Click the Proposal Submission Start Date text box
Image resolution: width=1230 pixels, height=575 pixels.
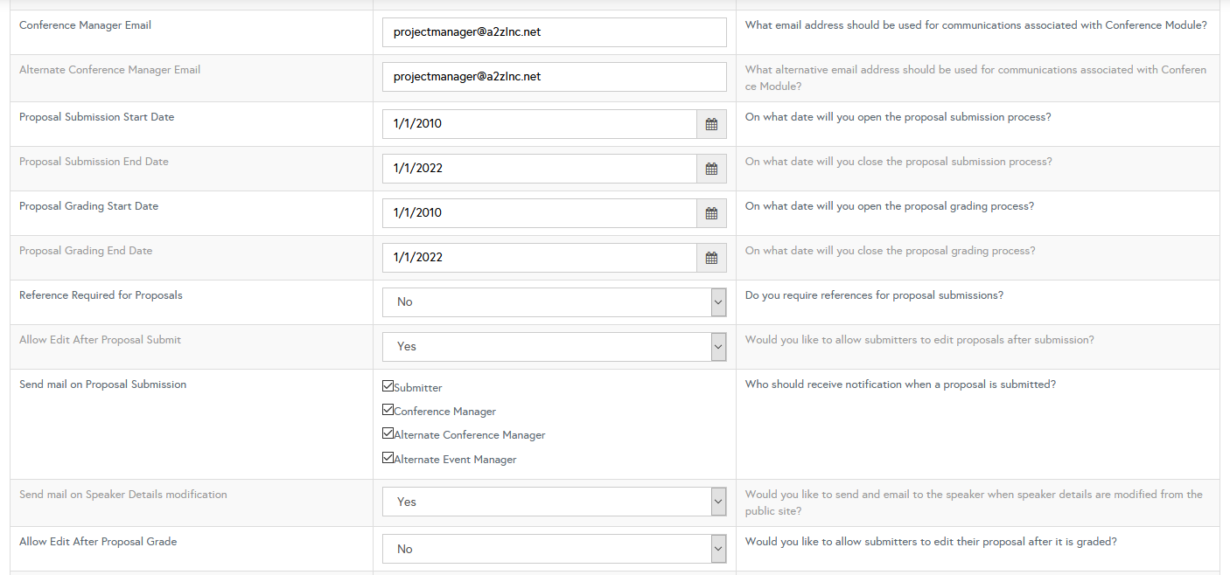click(539, 124)
